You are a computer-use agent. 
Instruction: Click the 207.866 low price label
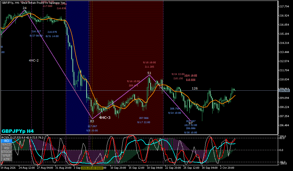[144, 118]
